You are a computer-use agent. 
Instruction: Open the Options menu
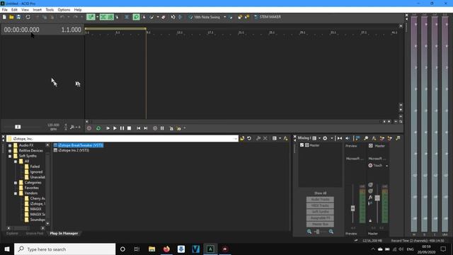pos(64,10)
